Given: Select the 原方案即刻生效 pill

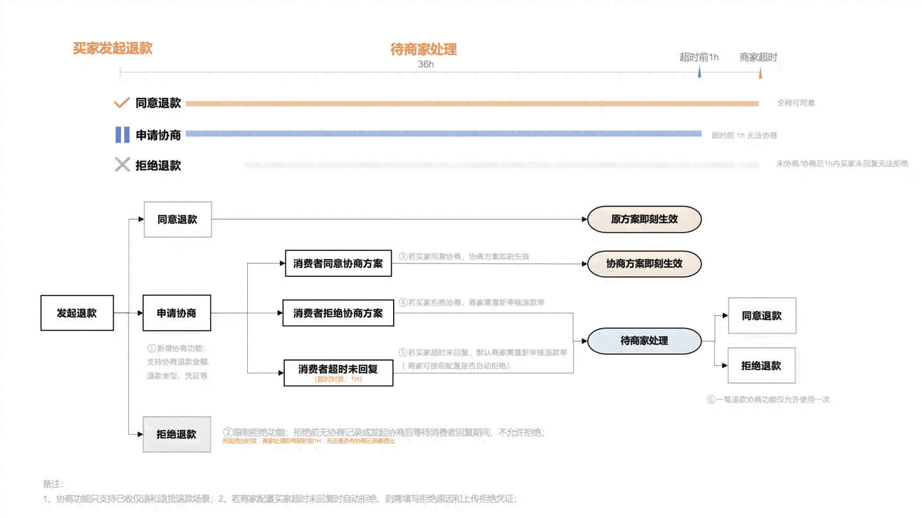Looking at the screenshot, I should [645, 219].
